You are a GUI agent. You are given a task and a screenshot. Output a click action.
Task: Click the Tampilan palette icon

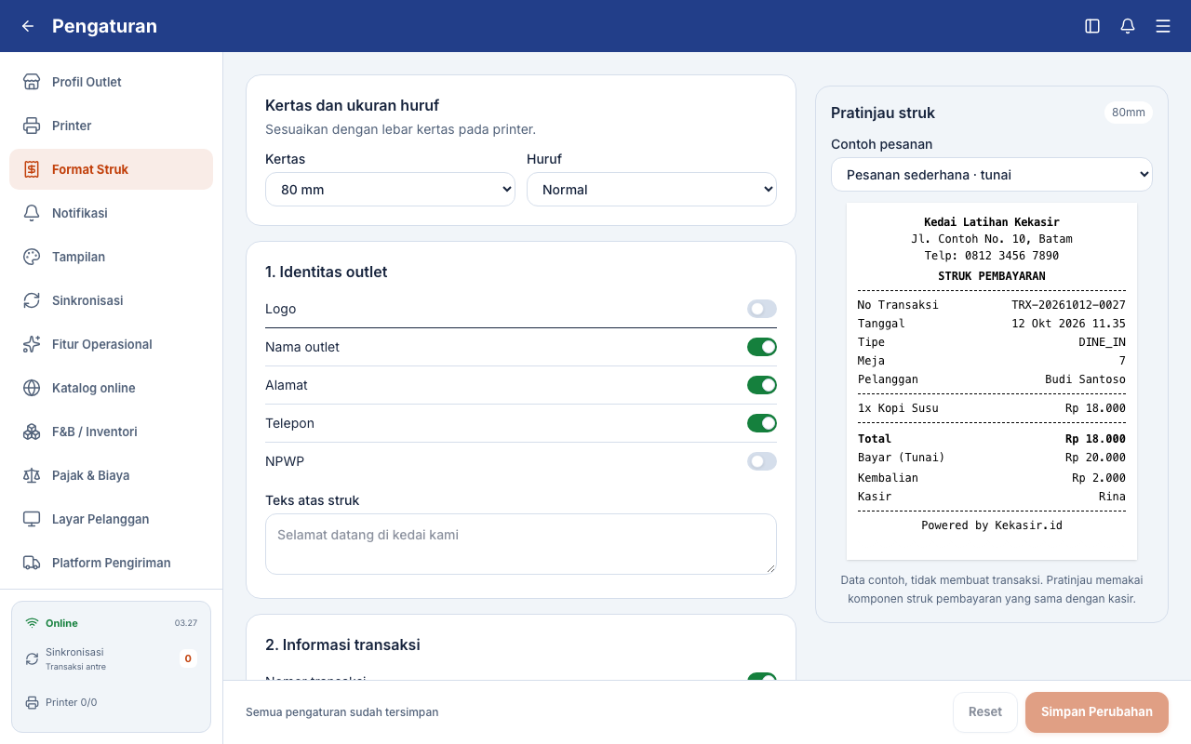(x=32, y=257)
